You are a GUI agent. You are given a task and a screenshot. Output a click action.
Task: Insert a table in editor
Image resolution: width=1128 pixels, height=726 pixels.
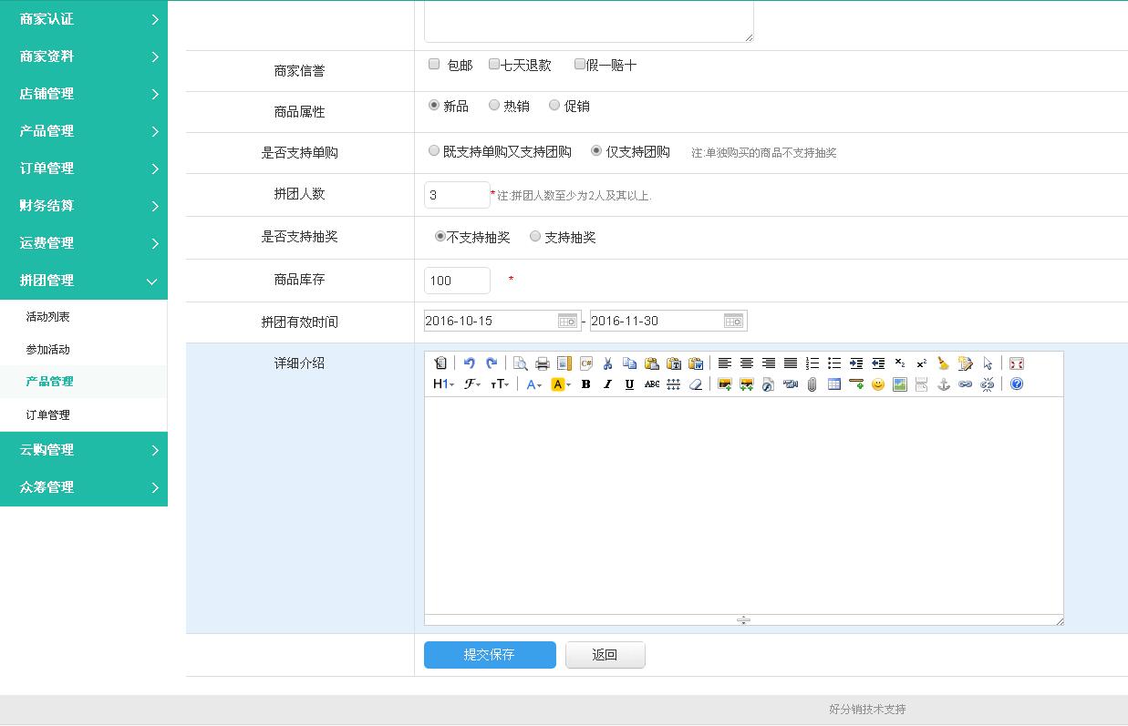(833, 384)
